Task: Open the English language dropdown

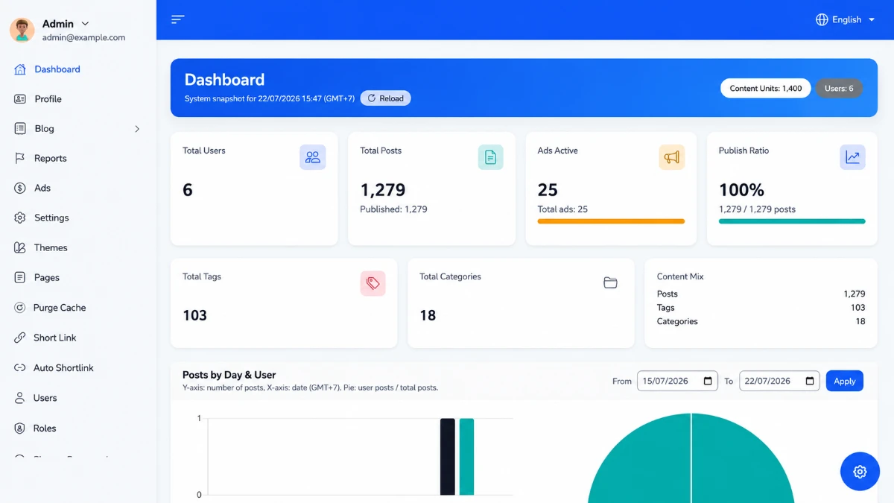Action: pyautogui.click(x=846, y=19)
